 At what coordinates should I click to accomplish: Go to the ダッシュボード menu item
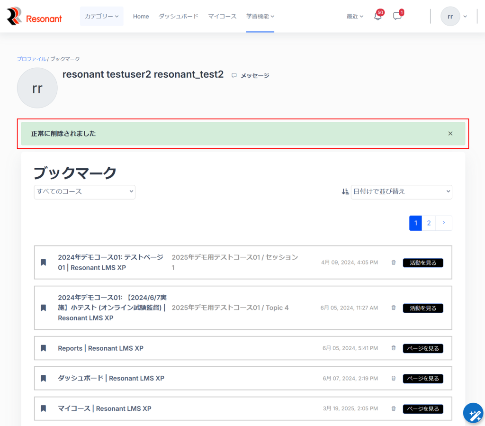pos(178,16)
